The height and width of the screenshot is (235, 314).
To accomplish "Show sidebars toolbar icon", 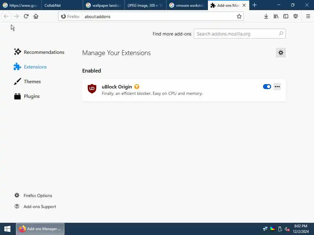I will click(x=286, y=17).
